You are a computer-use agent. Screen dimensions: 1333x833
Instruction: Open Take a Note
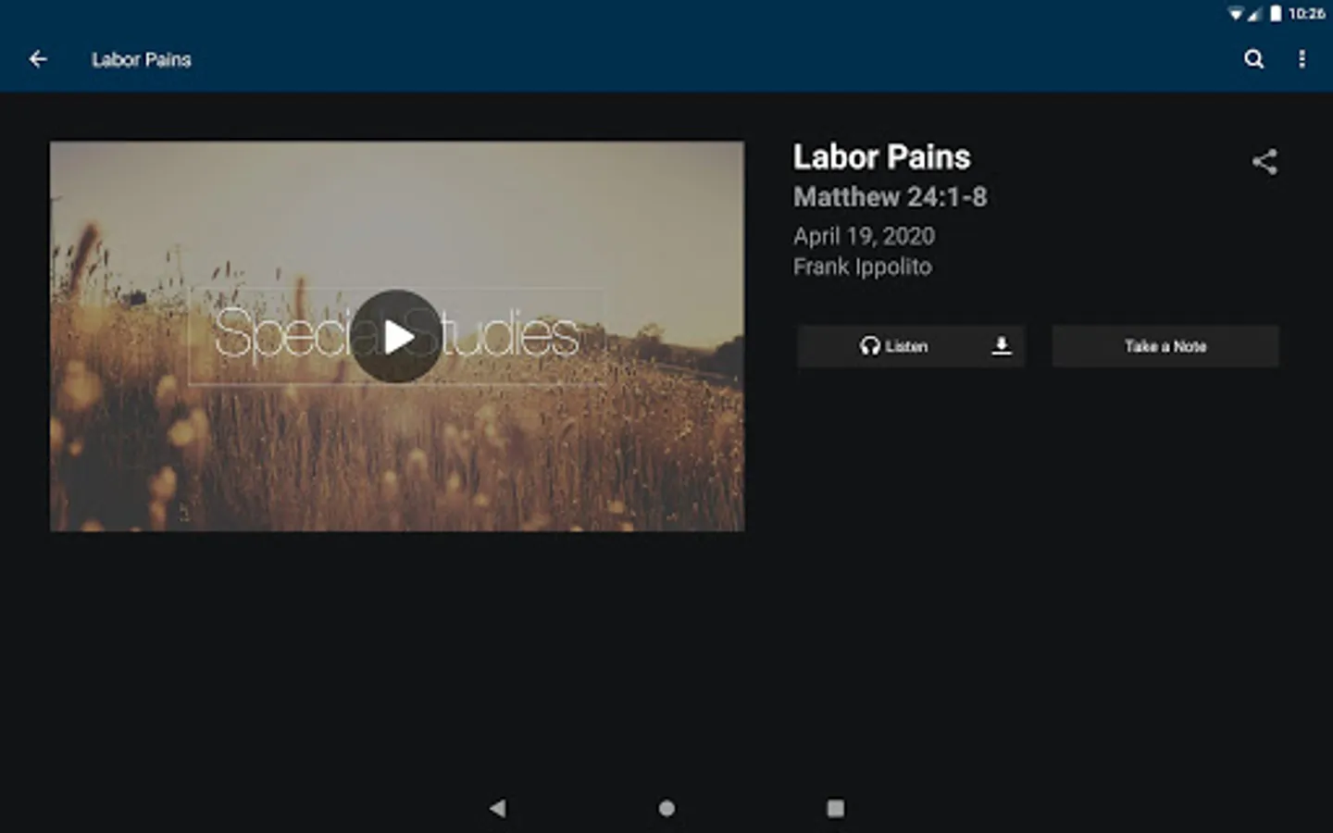tap(1165, 346)
